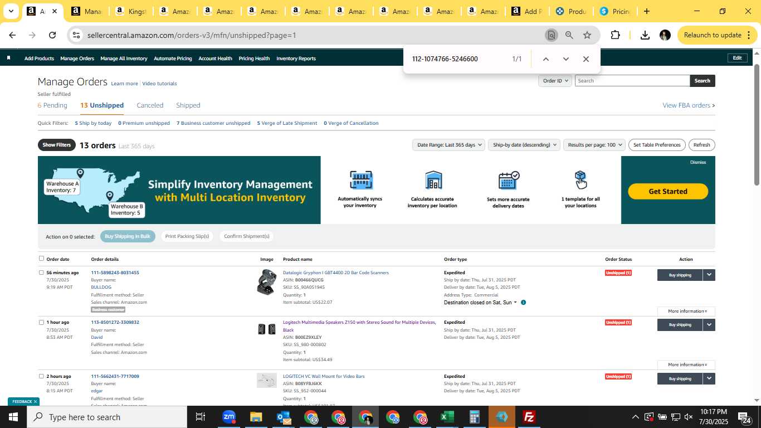Image resolution: width=761 pixels, height=428 pixels.
Task: Open Account Health menu item
Action: pyautogui.click(x=215, y=59)
